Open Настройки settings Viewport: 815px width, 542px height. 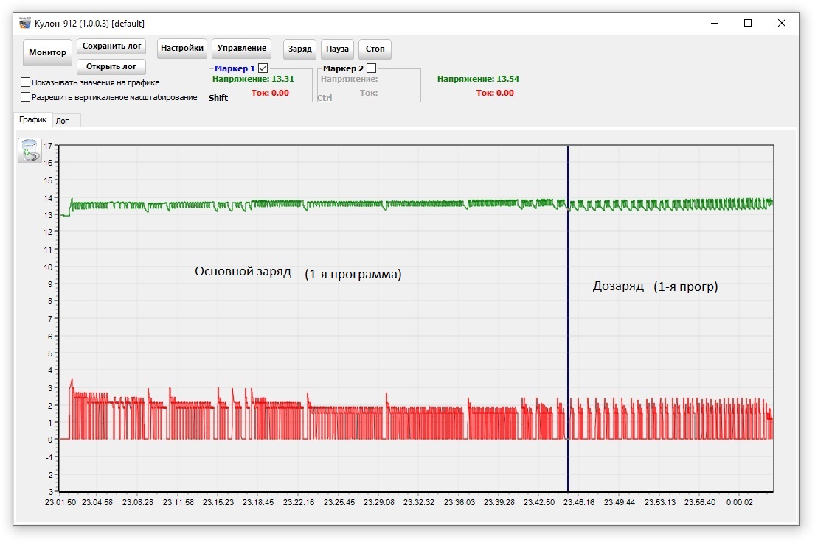(181, 49)
